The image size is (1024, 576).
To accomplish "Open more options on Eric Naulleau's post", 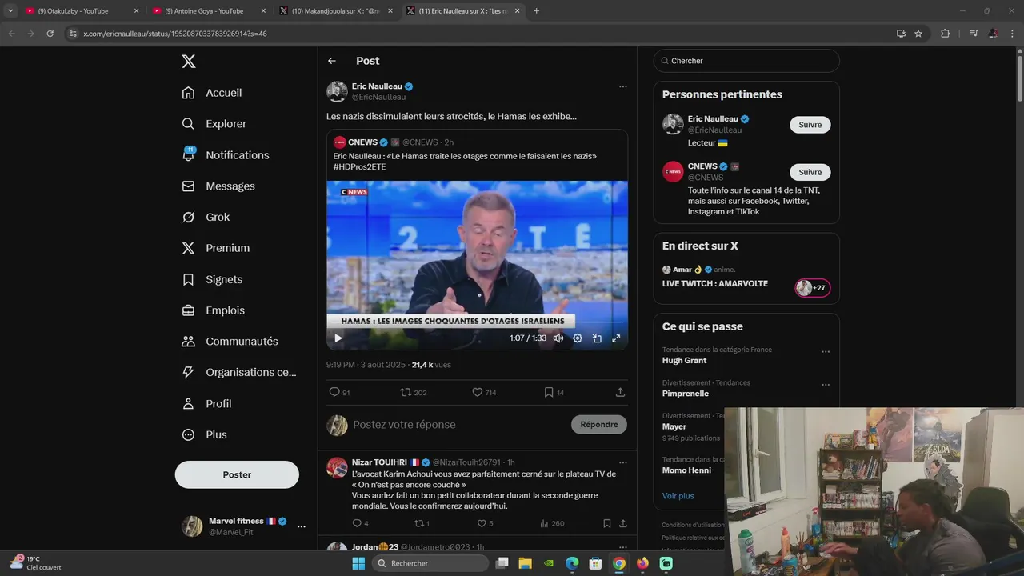I will click(622, 86).
